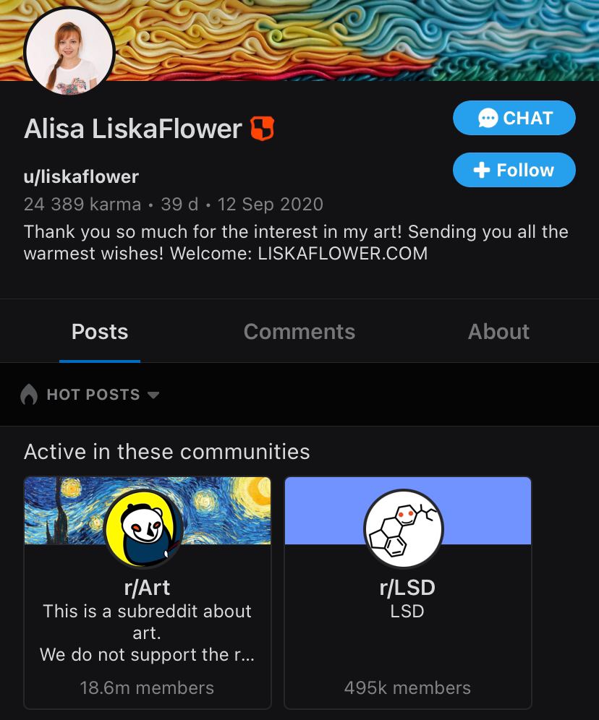Tap the u/liskaflower username text

tap(81, 177)
